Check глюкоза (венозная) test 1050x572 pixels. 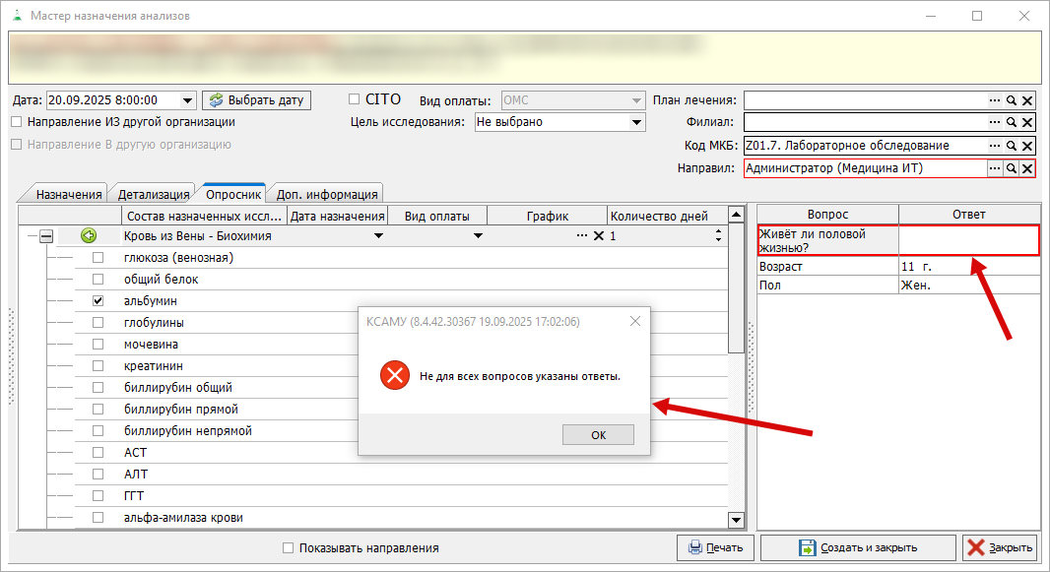click(98, 258)
